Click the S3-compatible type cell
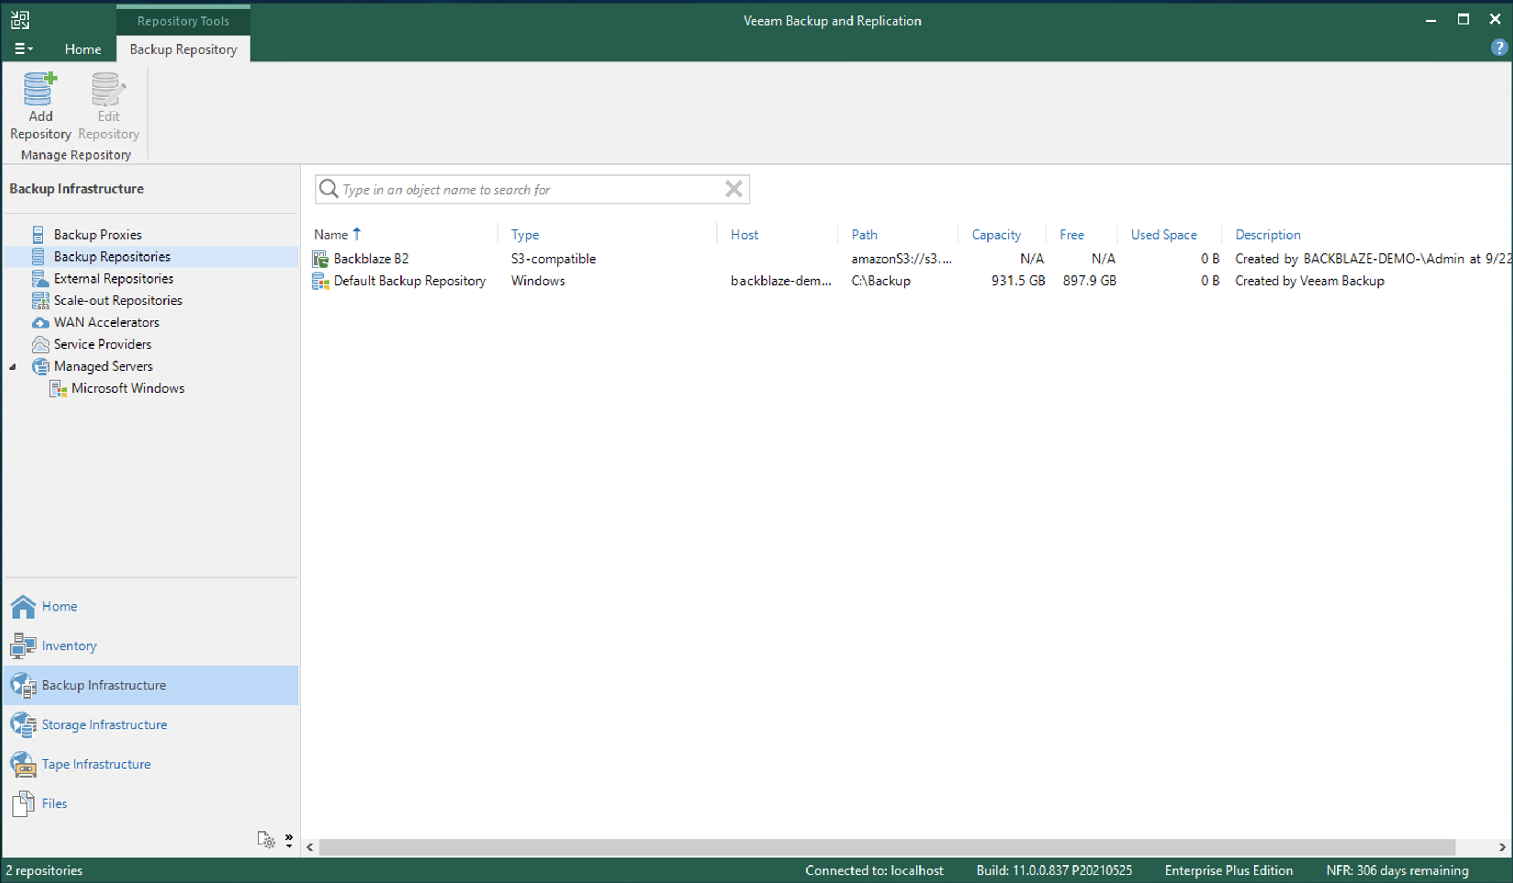Viewport: 1513px width, 883px height. coord(553,259)
